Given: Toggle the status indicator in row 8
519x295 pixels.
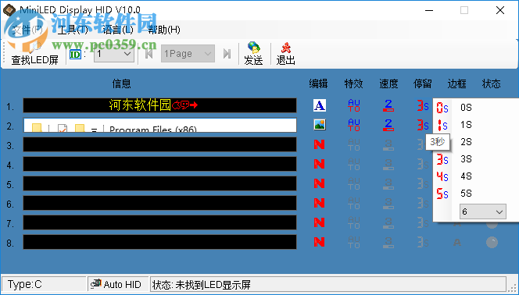Looking at the screenshot, I should coord(492,243).
